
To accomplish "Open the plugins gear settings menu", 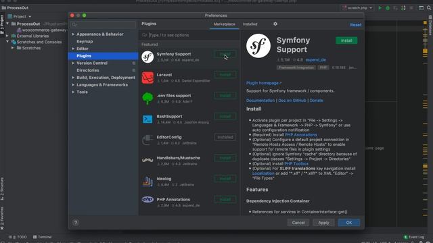I will (x=275, y=24).
